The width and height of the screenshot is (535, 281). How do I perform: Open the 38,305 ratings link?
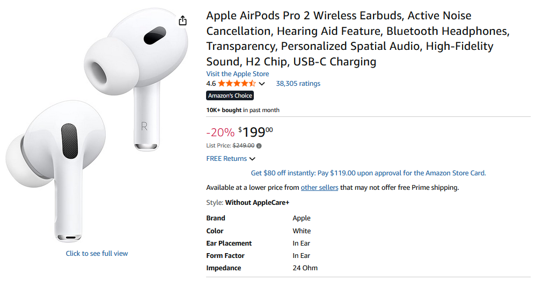298,84
